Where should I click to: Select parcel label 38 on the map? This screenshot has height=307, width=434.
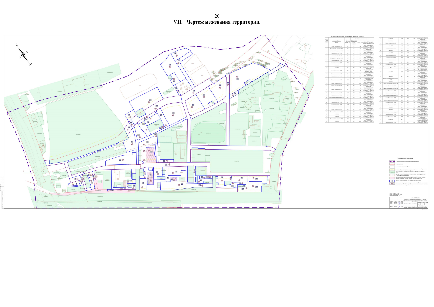point(257,179)
